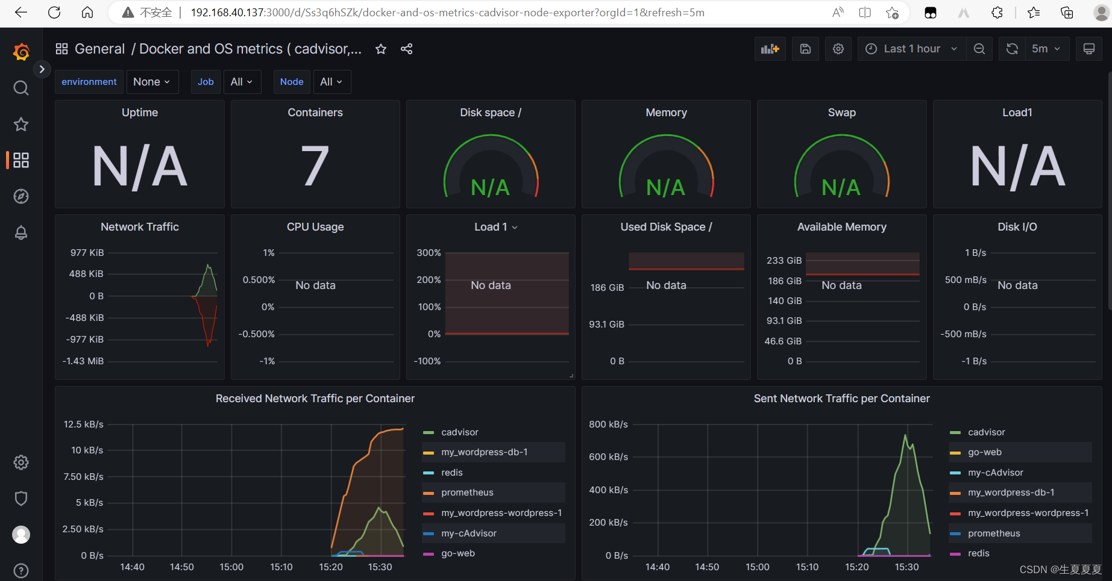1112x581 pixels.
Task: Open Alerting via the bell icon
Action: pos(20,232)
